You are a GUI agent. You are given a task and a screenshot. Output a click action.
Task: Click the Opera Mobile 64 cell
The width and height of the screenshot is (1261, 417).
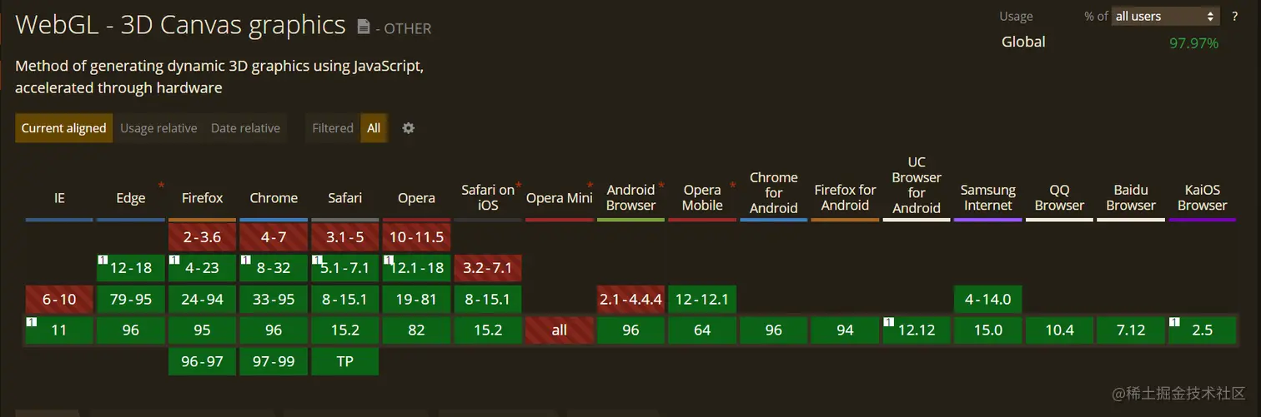click(702, 330)
